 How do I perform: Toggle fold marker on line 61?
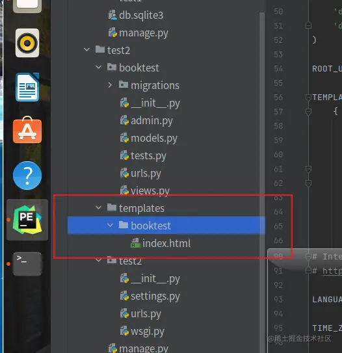coord(308,169)
